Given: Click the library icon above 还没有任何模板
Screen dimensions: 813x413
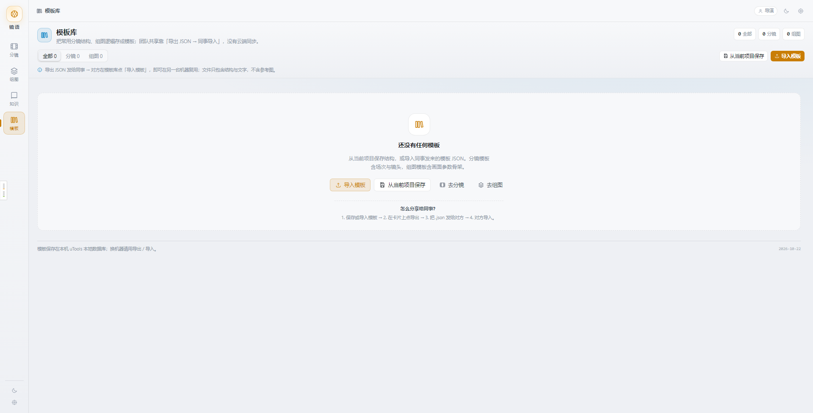Looking at the screenshot, I should pos(419,124).
